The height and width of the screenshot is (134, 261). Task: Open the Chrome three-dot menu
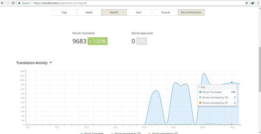(258, 3)
